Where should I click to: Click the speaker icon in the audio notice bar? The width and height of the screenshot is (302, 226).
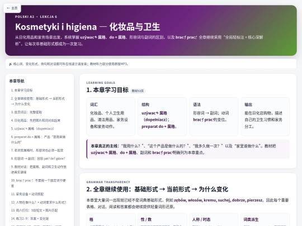(x=11, y=64)
